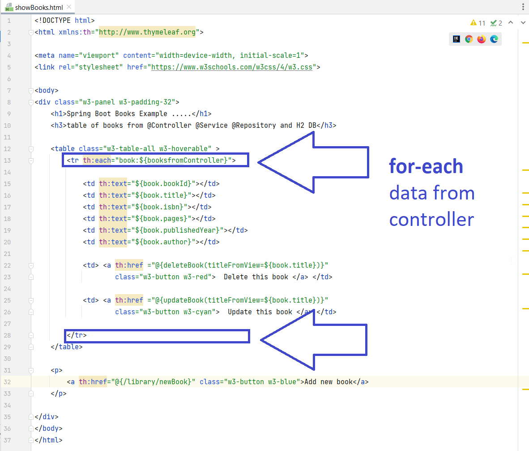Open the editor tab options menu
529x451 pixels.
point(523,7)
